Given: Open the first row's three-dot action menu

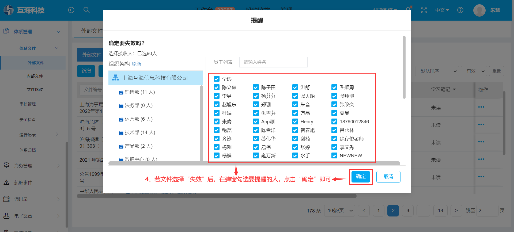Looking at the screenshot, I should (x=481, y=107).
